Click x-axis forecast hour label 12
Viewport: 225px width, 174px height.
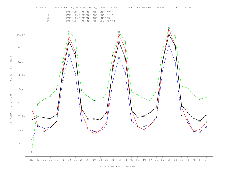pyautogui.click(x=57, y=160)
